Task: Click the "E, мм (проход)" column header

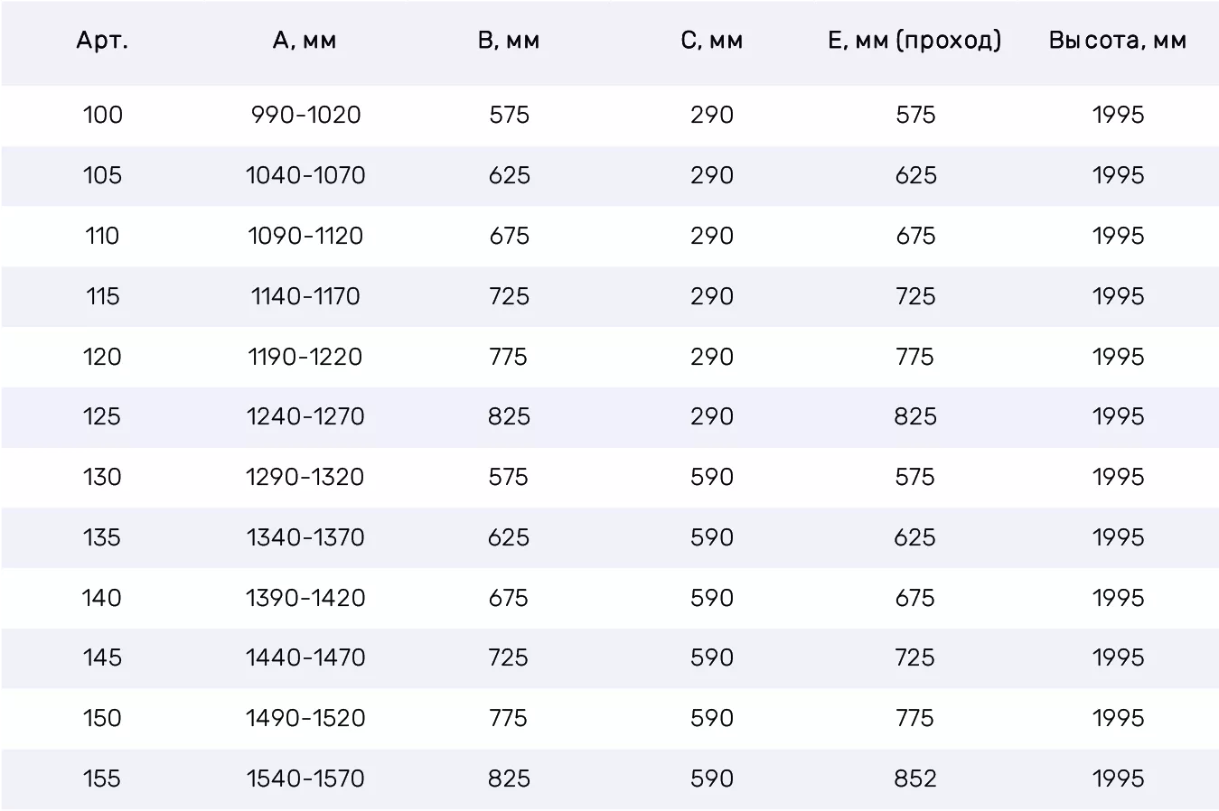Action: coord(914,41)
